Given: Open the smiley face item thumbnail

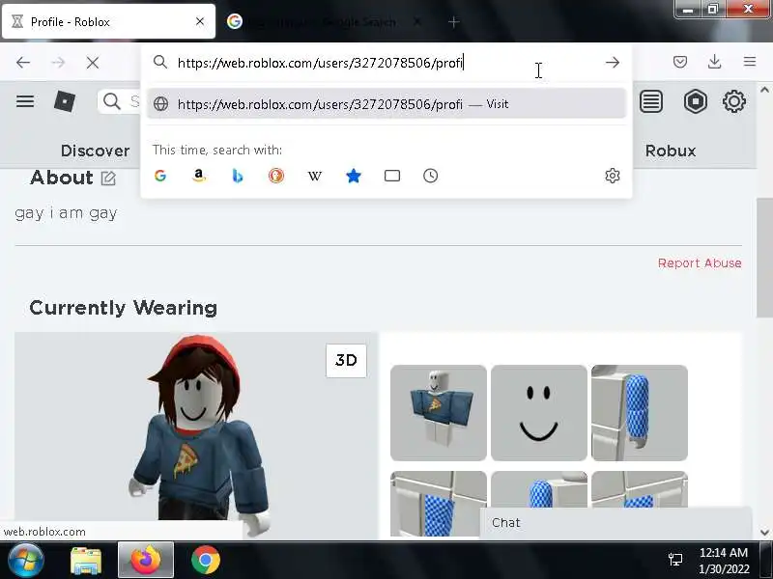Looking at the screenshot, I should click(539, 413).
